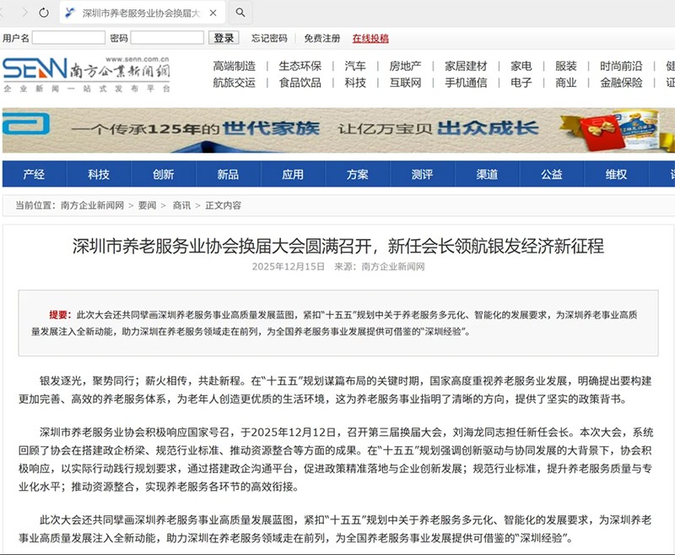This screenshot has width=675, height=555.
Task: Open the 时尚前沿 category
Action: 621,66
